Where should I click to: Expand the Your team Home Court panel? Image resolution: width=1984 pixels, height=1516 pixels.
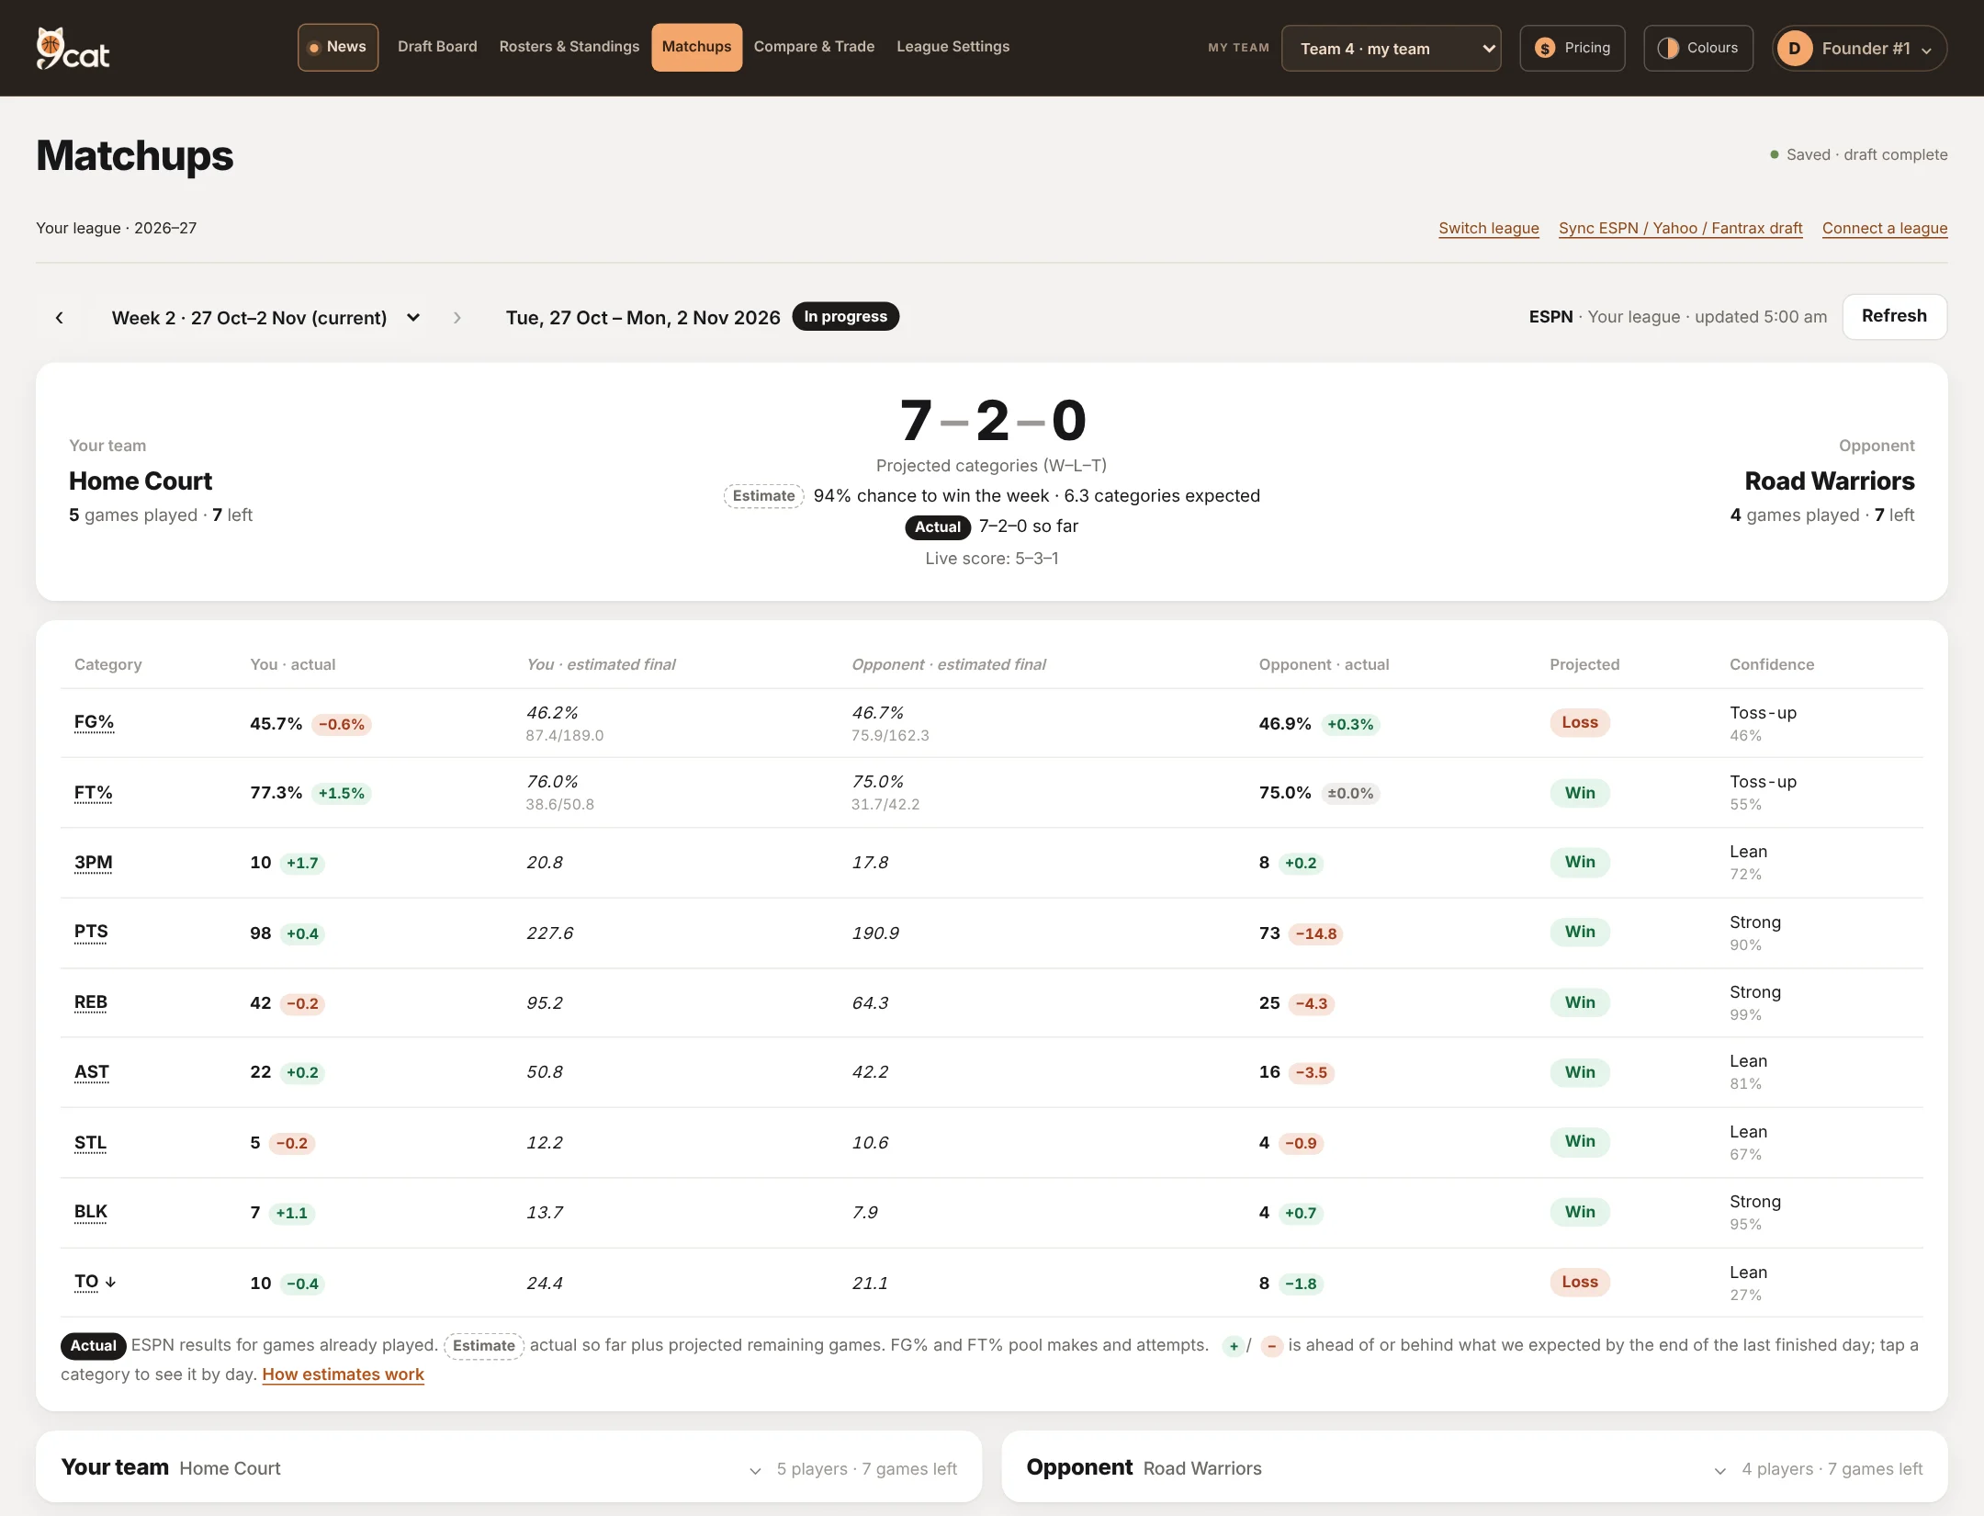click(x=509, y=1467)
